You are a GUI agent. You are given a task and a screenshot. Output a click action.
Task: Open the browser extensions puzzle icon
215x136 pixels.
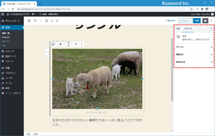(x=202, y=9)
